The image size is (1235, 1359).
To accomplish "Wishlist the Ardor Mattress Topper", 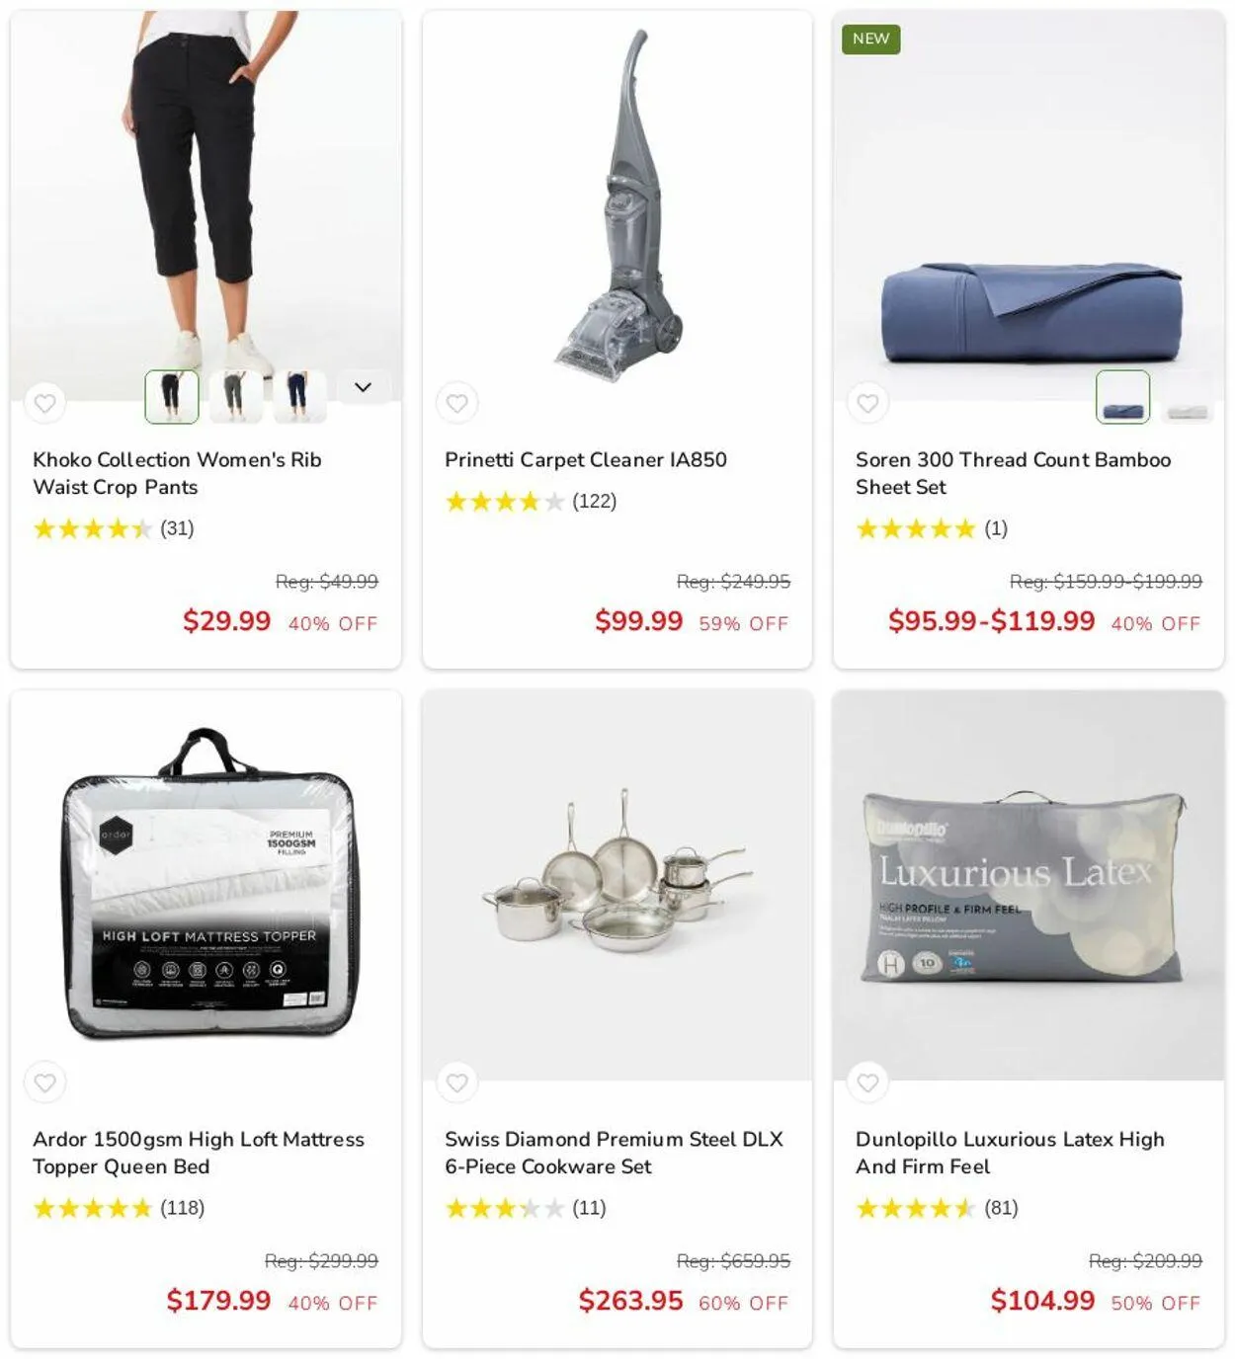I will point(45,1082).
